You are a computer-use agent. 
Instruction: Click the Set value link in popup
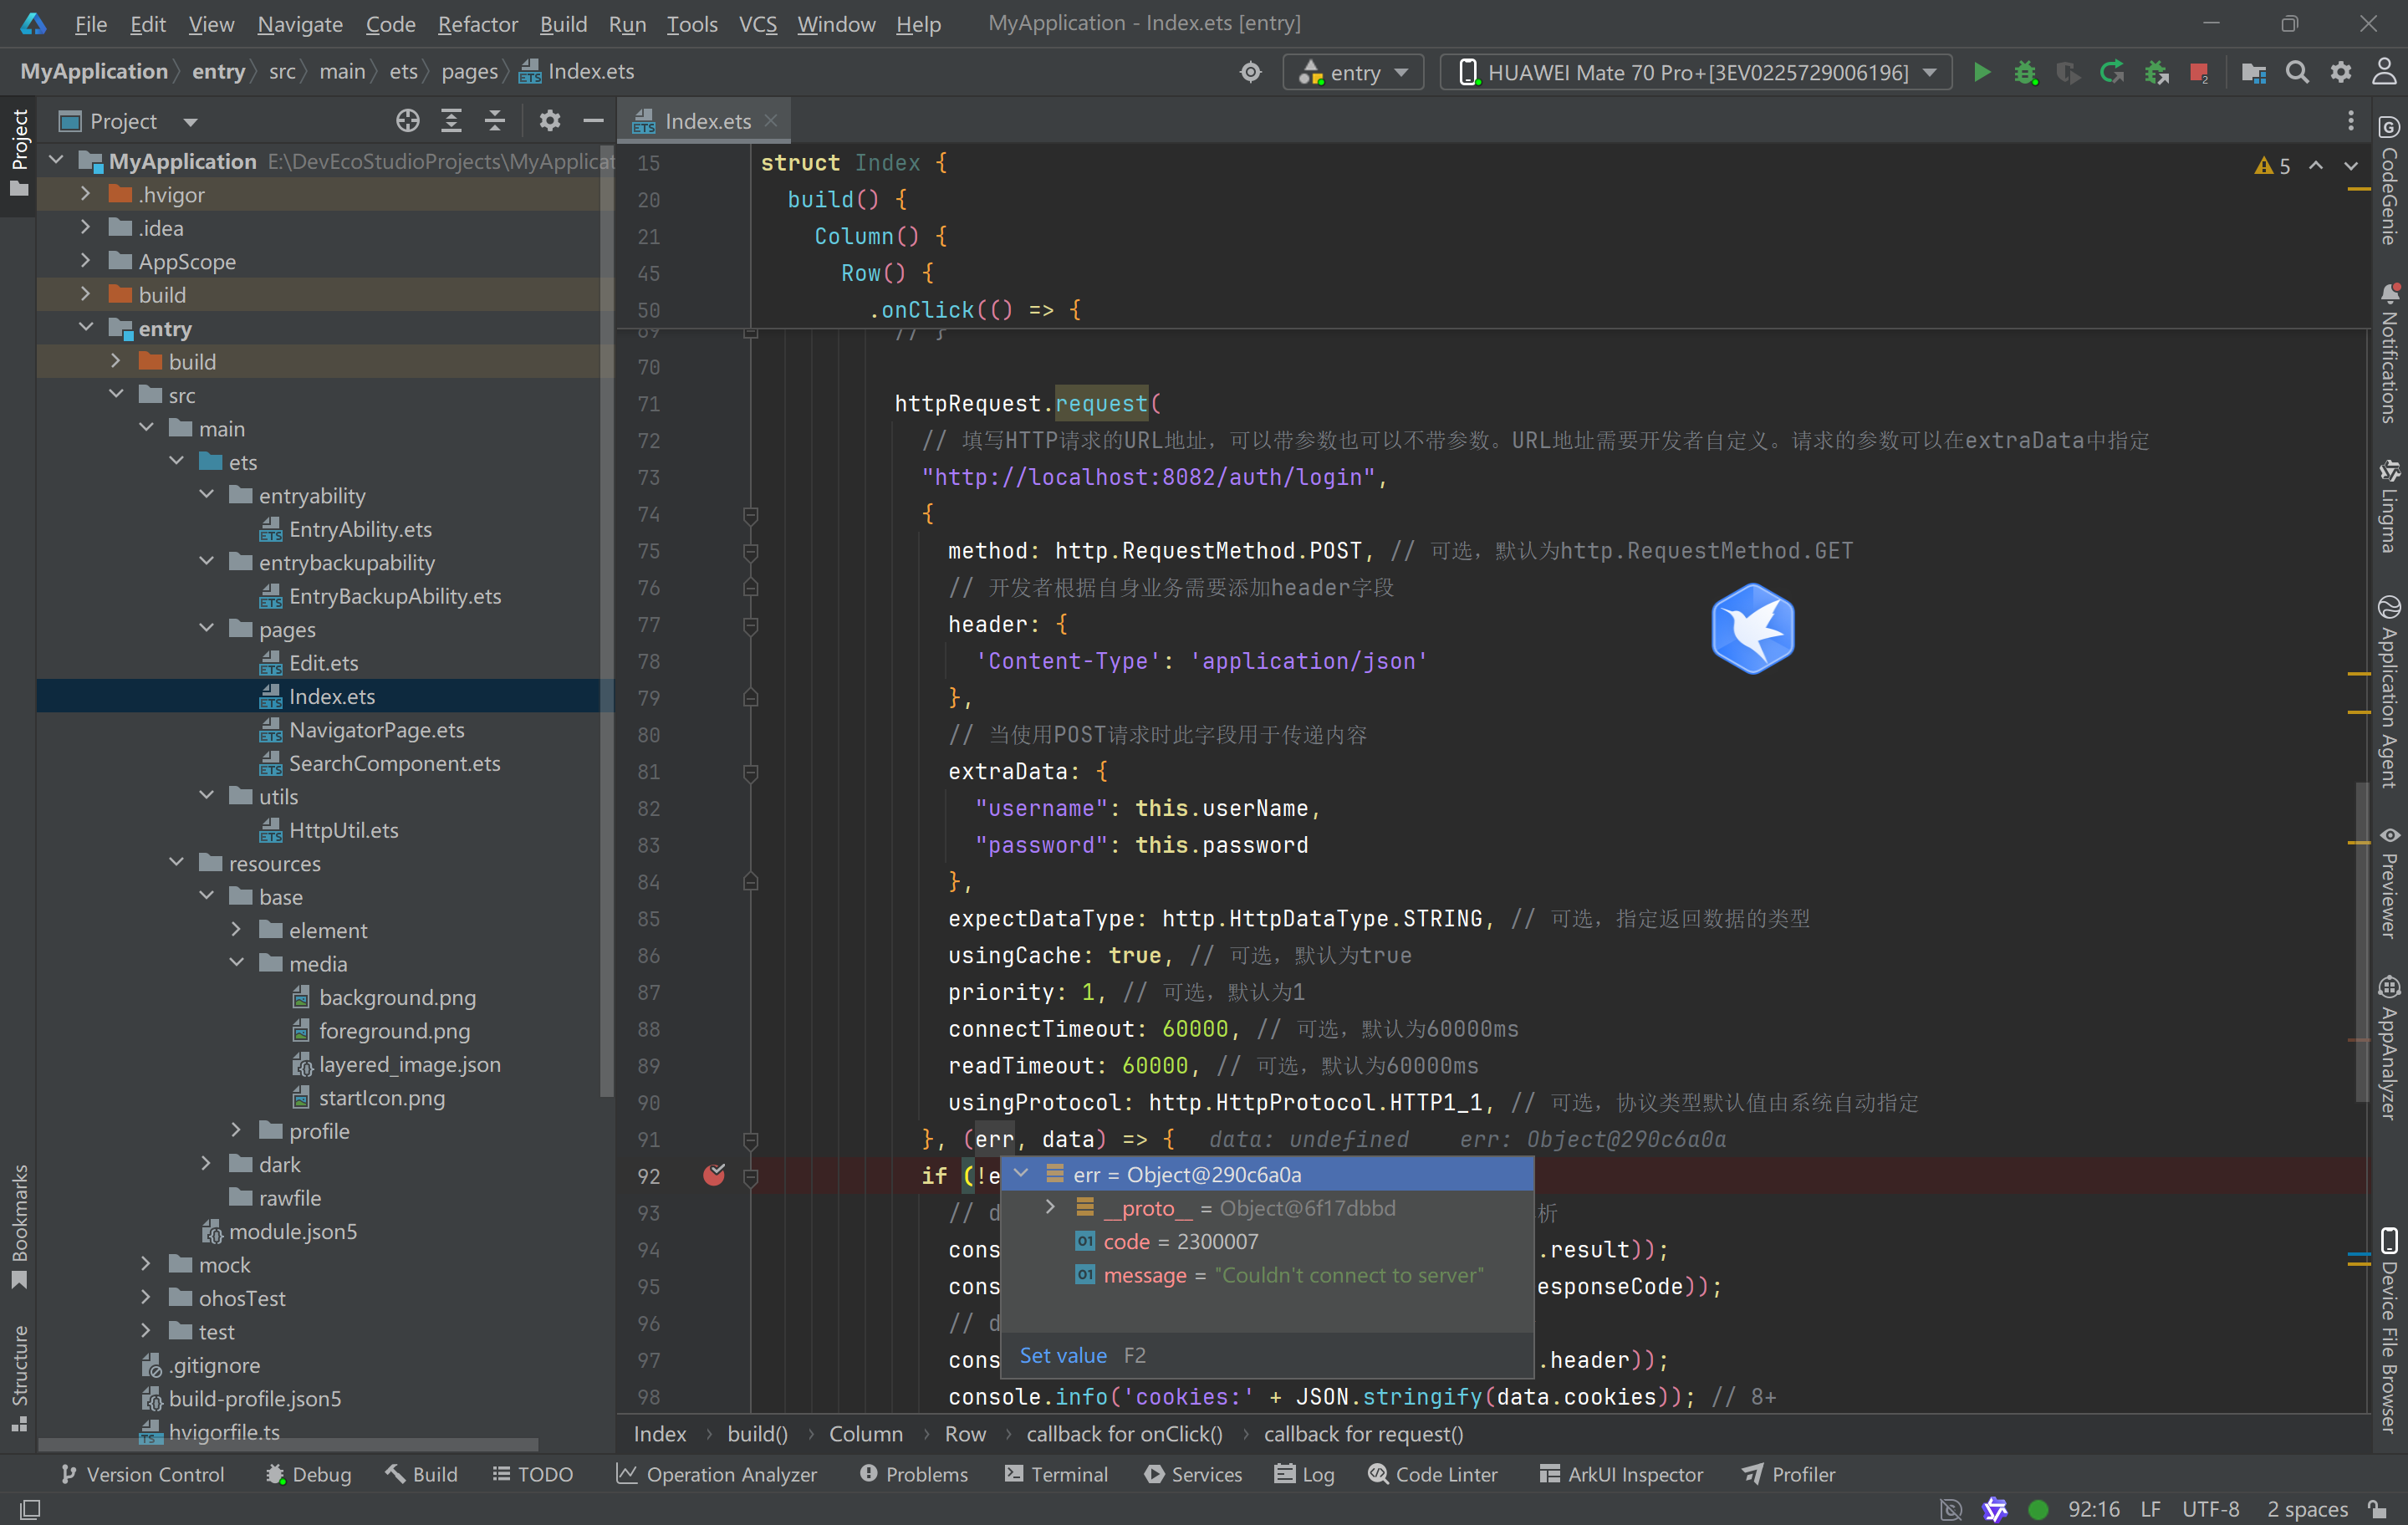pos(1062,1355)
